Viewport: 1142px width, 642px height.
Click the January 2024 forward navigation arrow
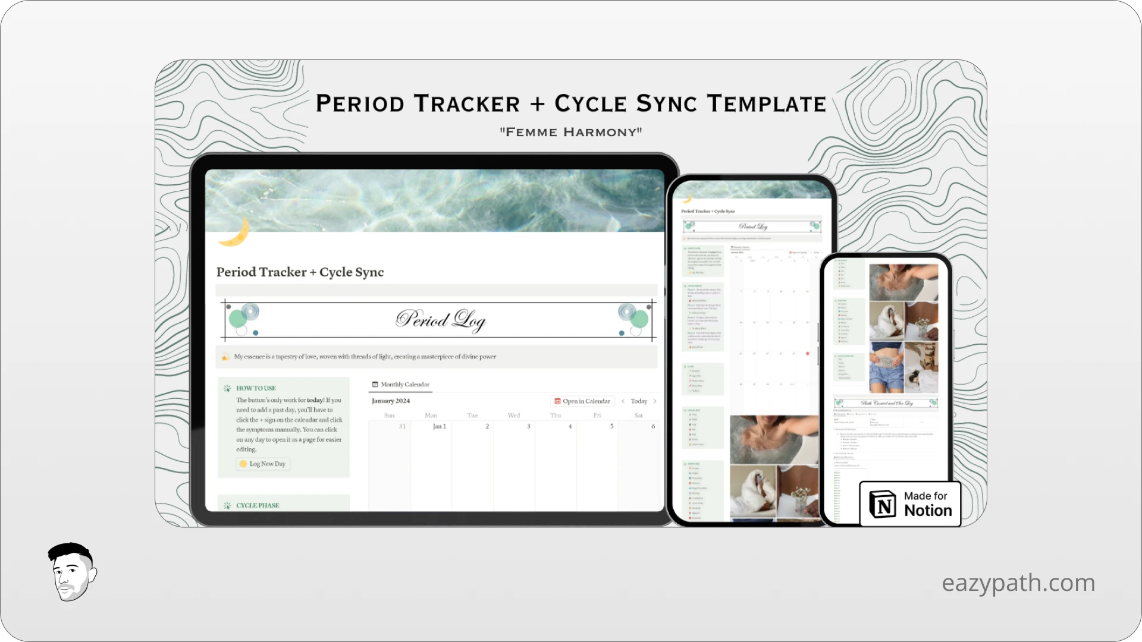coord(655,401)
